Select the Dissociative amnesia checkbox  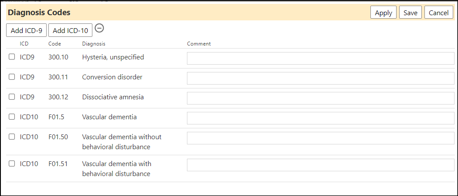tap(12, 97)
